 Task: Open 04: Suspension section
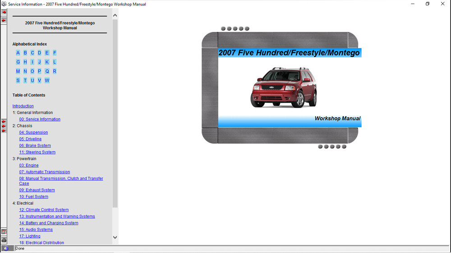click(x=33, y=132)
